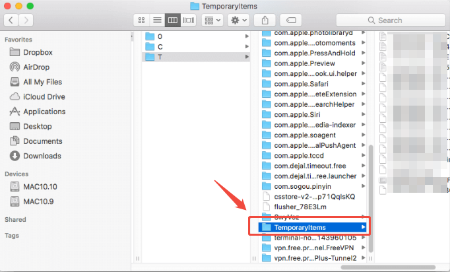The image size is (450, 272).
Task: Switch to icon view
Action: [x=141, y=20]
